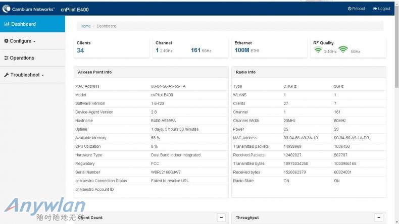The image size is (399, 224).
Task: Expand the Troubleshoot menu caret
Action: 42,75
